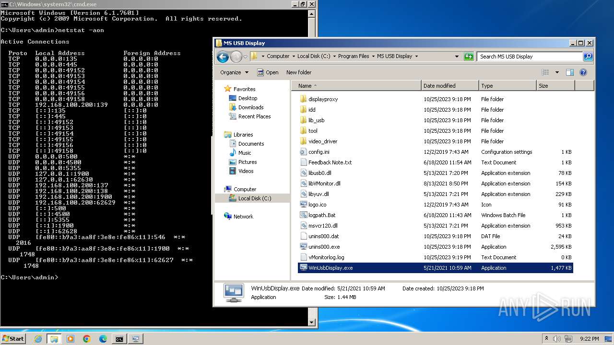Open the Start menu
The height and width of the screenshot is (345, 614).
pyautogui.click(x=13, y=339)
